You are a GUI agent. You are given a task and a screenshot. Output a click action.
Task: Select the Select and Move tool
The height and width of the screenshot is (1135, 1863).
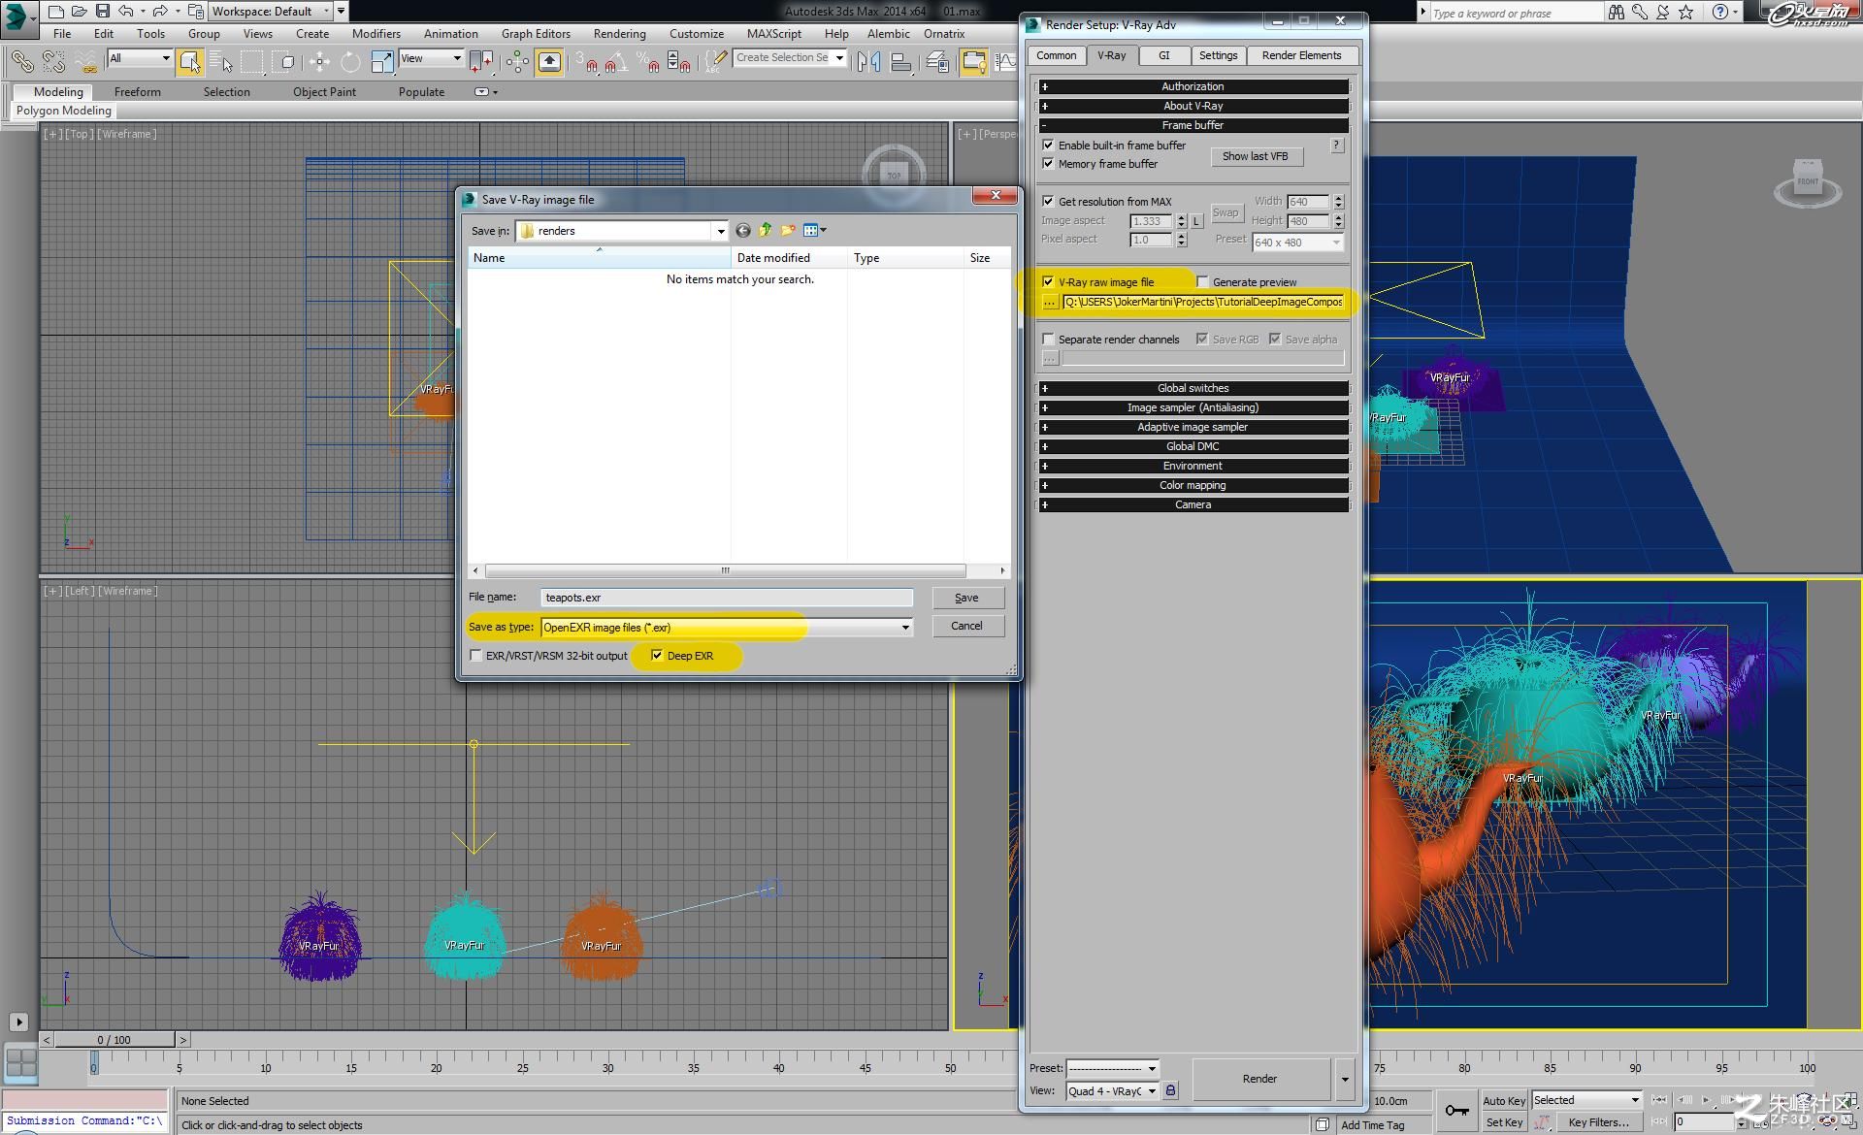pyautogui.click(x=319, y=62)
